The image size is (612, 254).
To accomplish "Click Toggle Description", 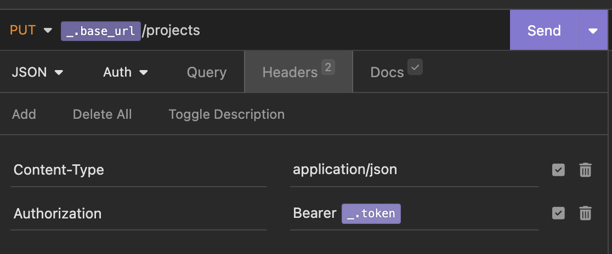I will tap(226, 114).
